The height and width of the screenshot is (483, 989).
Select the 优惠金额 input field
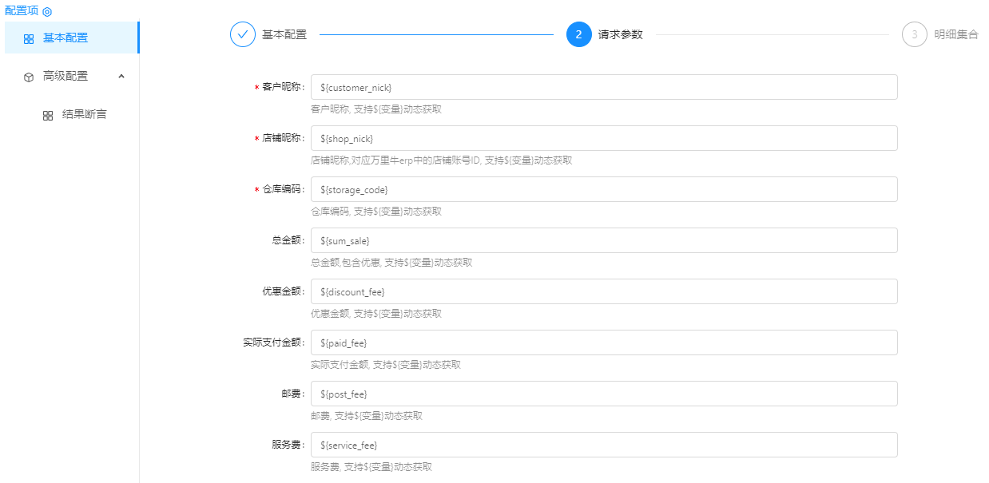click(603, 291)
